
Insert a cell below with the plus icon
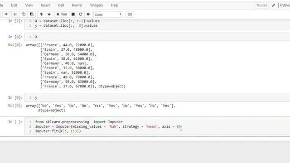[x=6, y=14]
